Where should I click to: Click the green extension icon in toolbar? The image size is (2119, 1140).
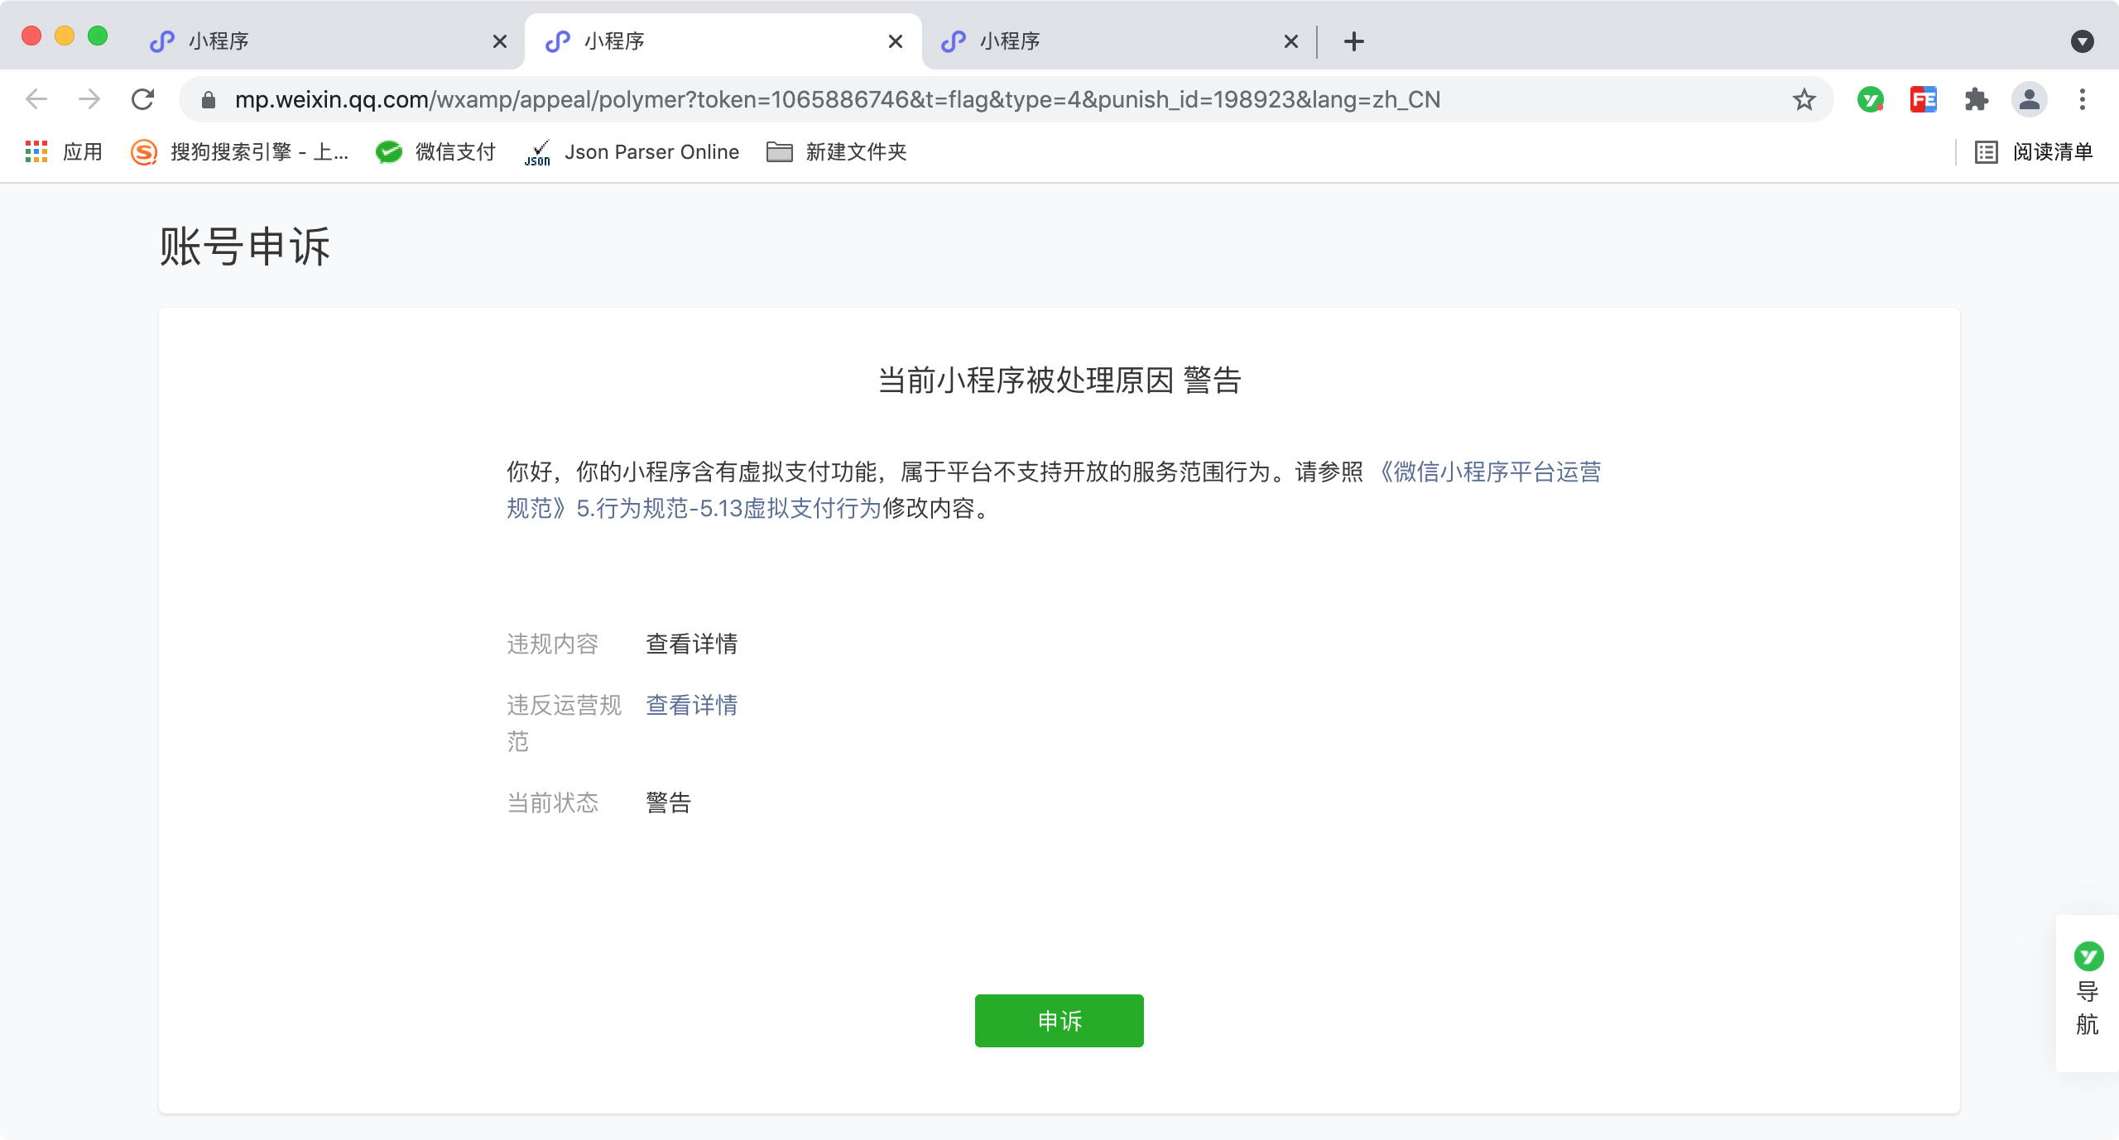pos(1870,100)
